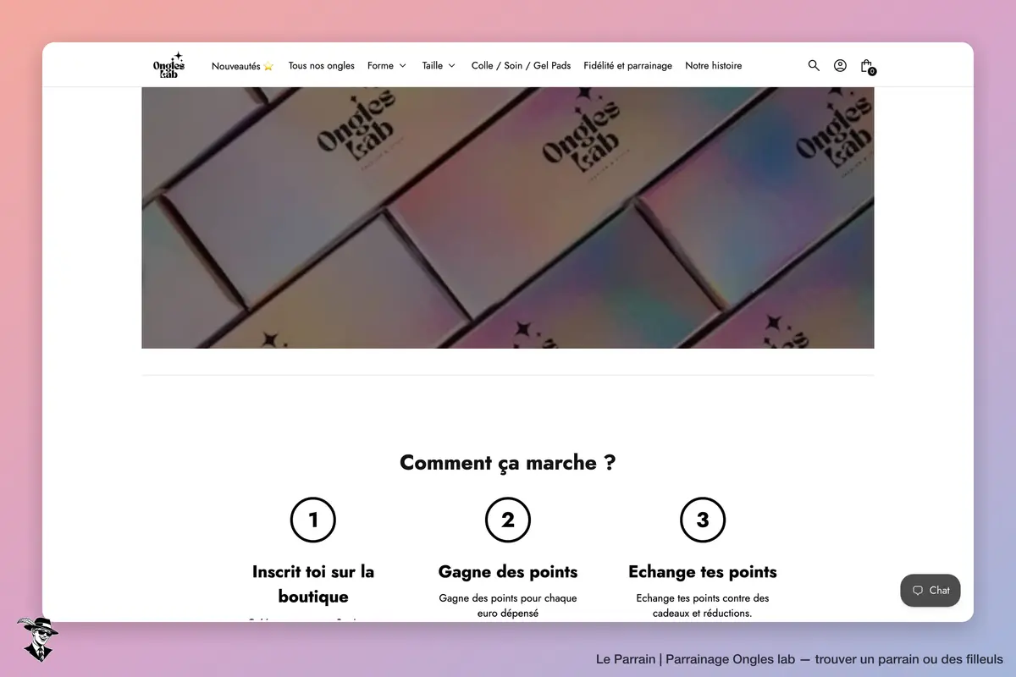
Task: Open Notre histoire page
Action: tap(714, 66)
